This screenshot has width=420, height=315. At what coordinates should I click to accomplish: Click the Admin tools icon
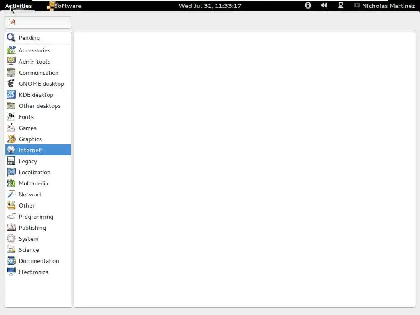click(11, 62)
